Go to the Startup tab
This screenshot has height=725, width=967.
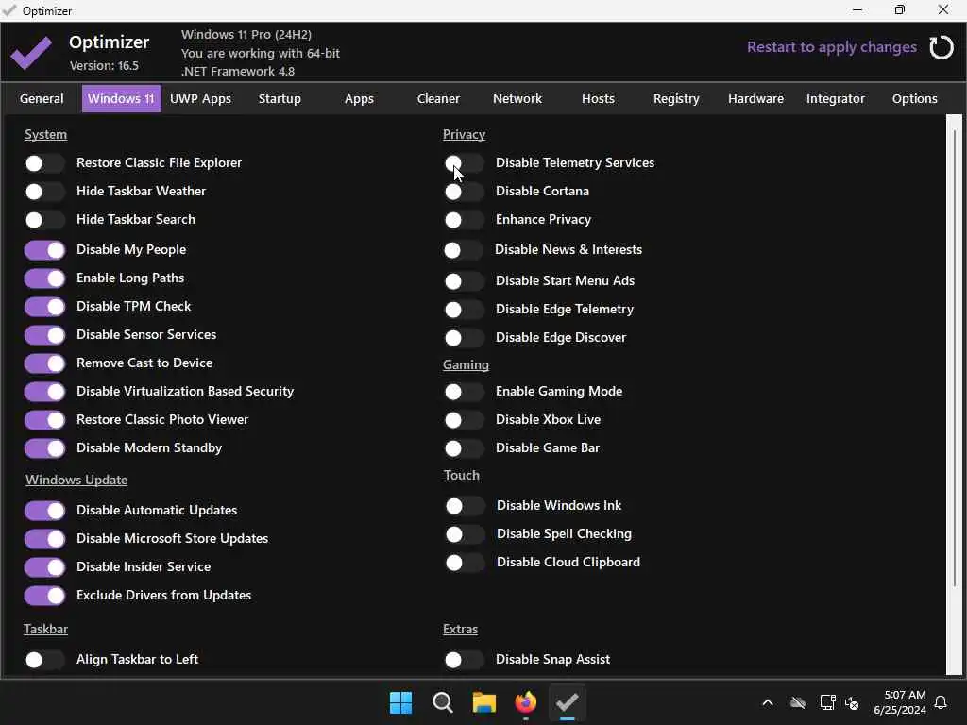tap(280, 98)
